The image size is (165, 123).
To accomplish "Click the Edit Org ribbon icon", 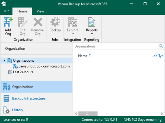I will 23,22.
